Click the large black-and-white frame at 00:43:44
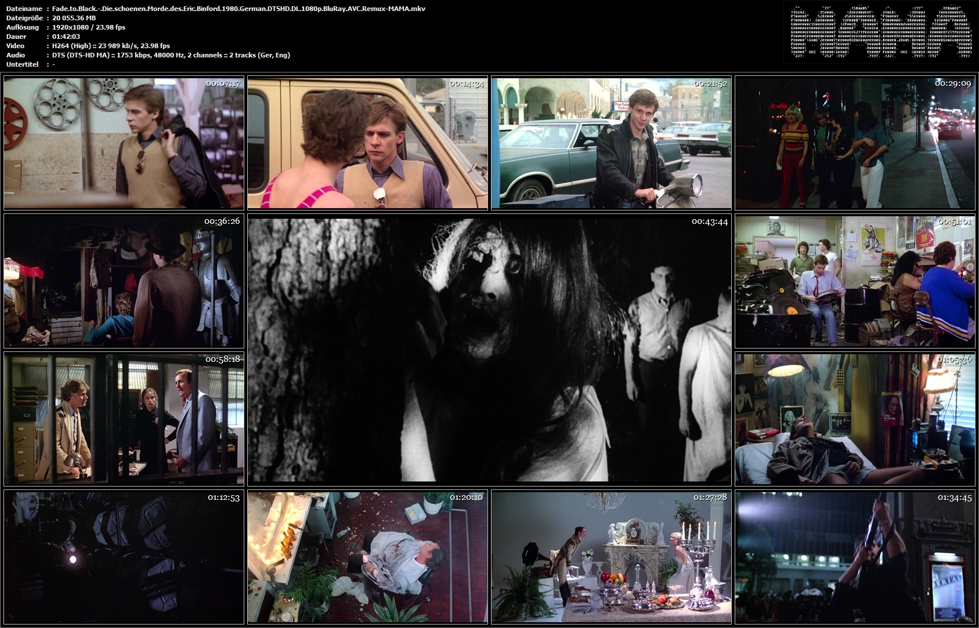 coord(489,350)
